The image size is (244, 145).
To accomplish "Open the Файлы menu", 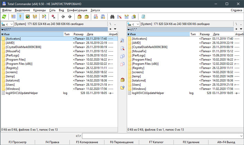I will pyautogui.click(x=7, y=10).
